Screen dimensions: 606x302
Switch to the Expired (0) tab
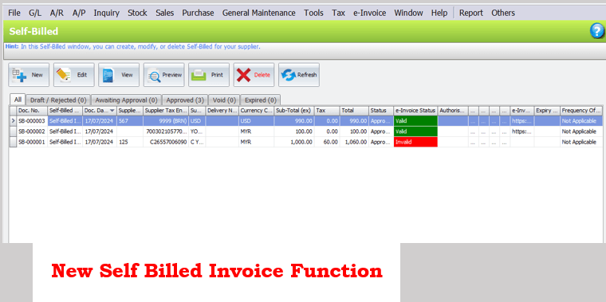point(261,100)
